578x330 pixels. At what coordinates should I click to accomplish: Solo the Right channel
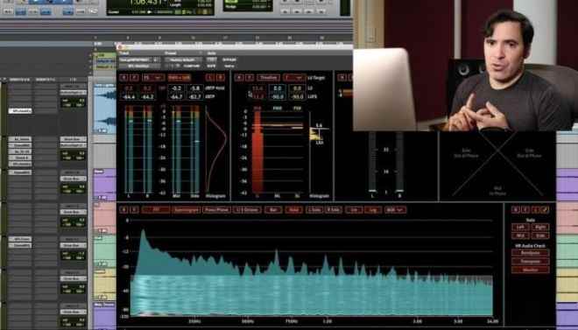pos(540,228)
